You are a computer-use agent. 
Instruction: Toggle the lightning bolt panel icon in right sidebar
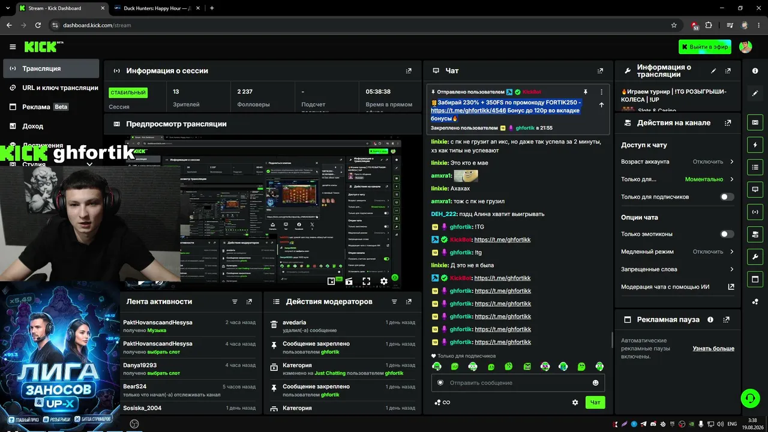755,145
